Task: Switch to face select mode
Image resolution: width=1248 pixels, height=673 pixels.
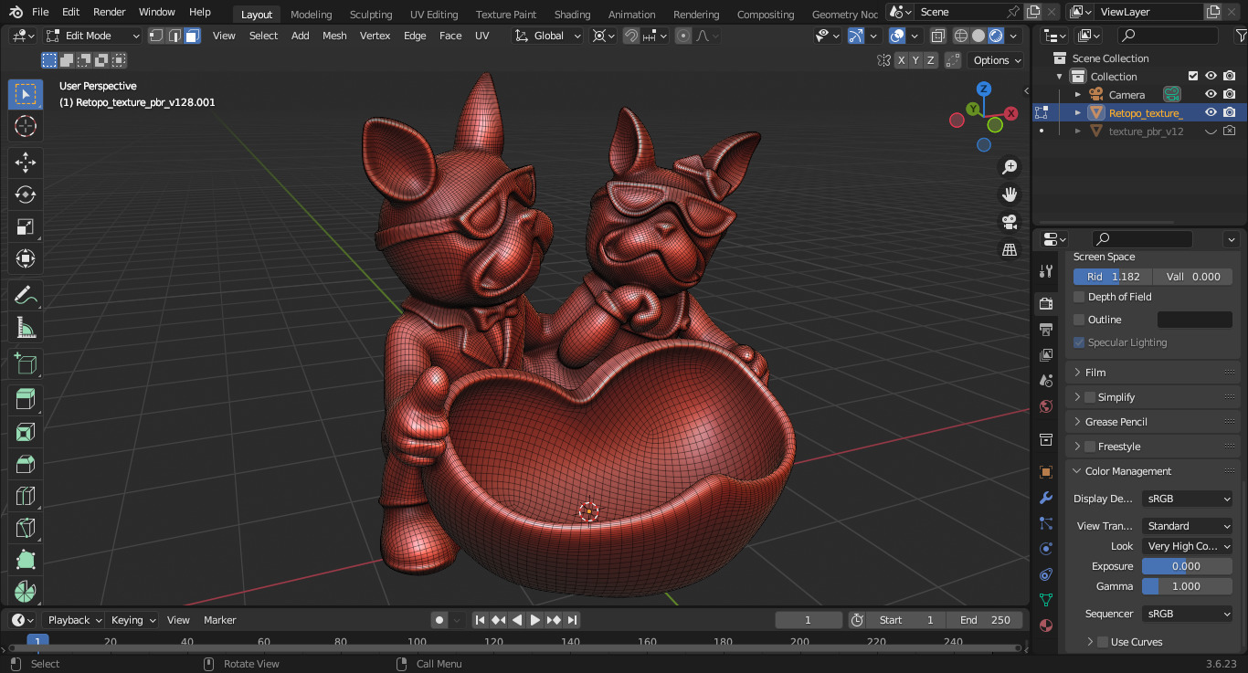Action: point(192,36)
